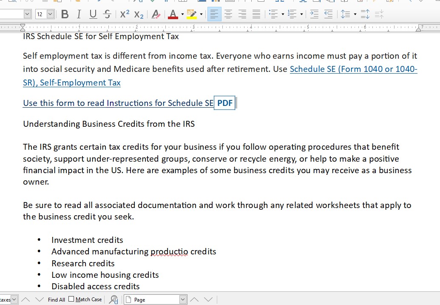The width and height of the screenshot is (440, 305).
Task: Click bullet 'Disabled access credits'
Action: 96,286
